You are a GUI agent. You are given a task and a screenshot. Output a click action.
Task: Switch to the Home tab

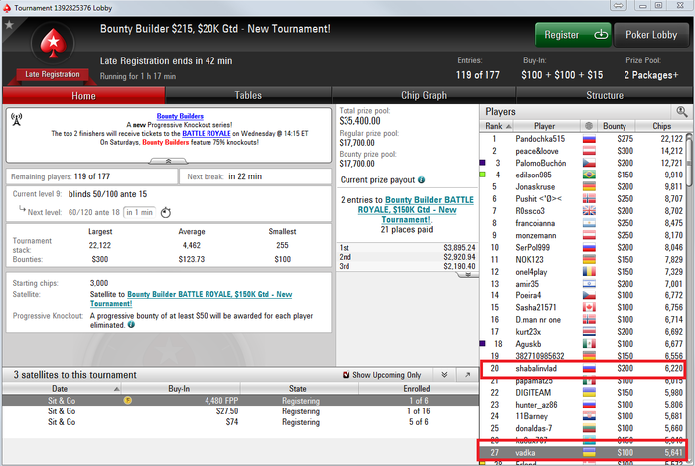[x=83, y=95]
